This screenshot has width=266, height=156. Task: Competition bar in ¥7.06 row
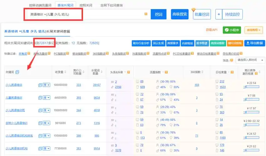point(253,99)
